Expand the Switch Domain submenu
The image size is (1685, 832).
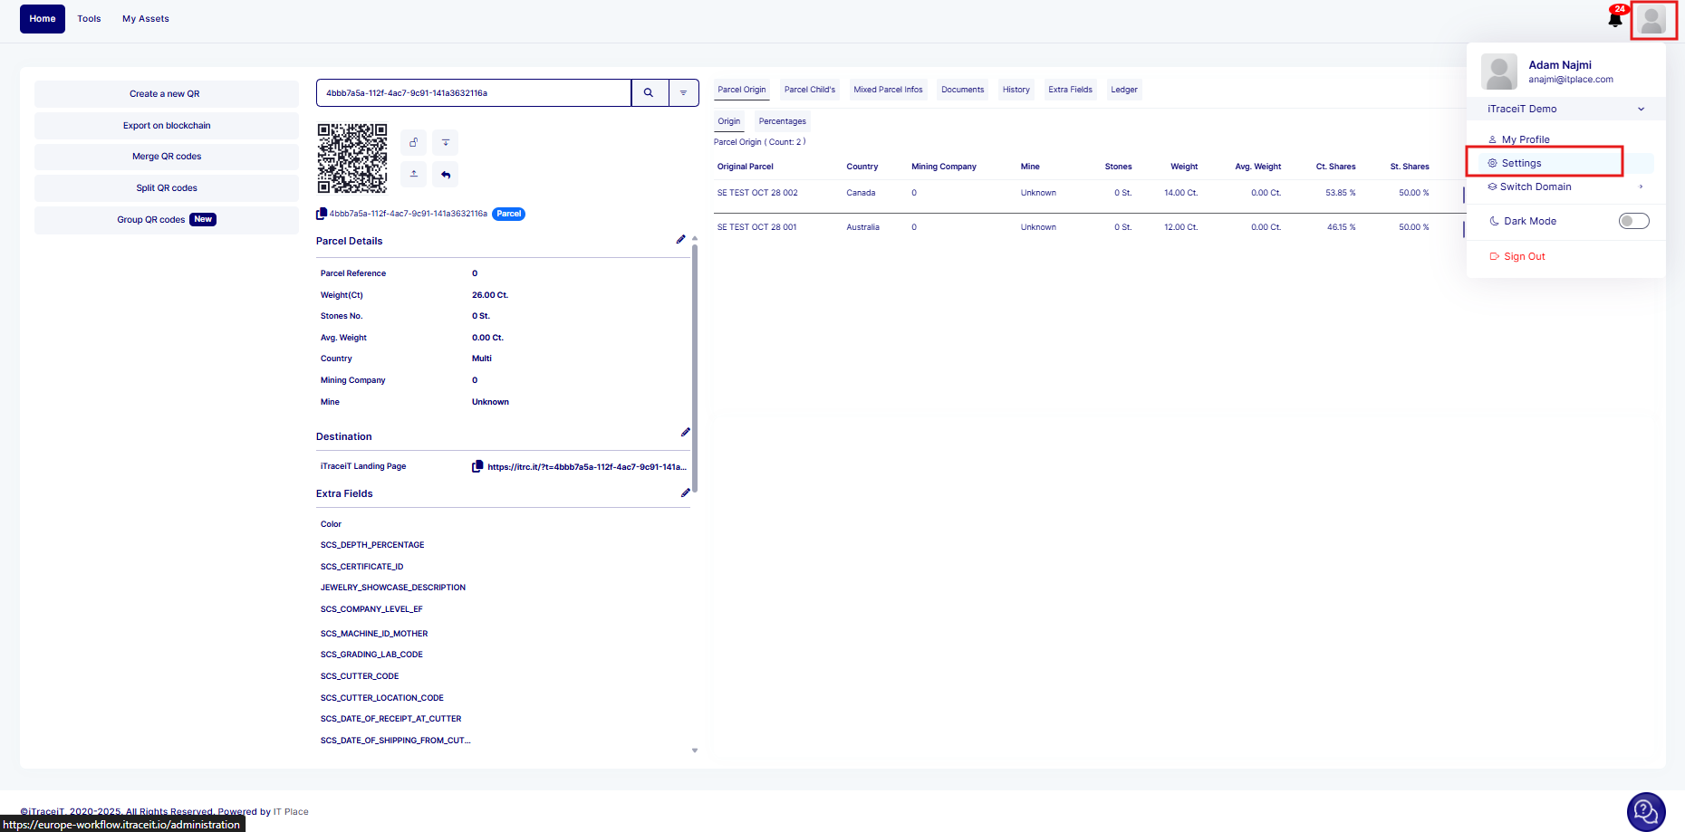click(x=1641, y=186)
